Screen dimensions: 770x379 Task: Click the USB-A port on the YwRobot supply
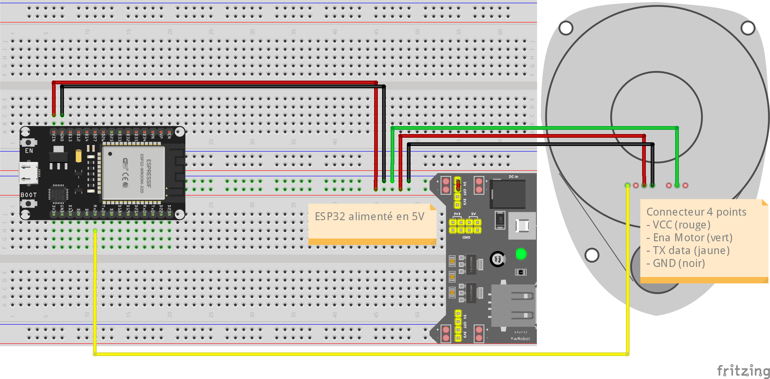point(513,305)
